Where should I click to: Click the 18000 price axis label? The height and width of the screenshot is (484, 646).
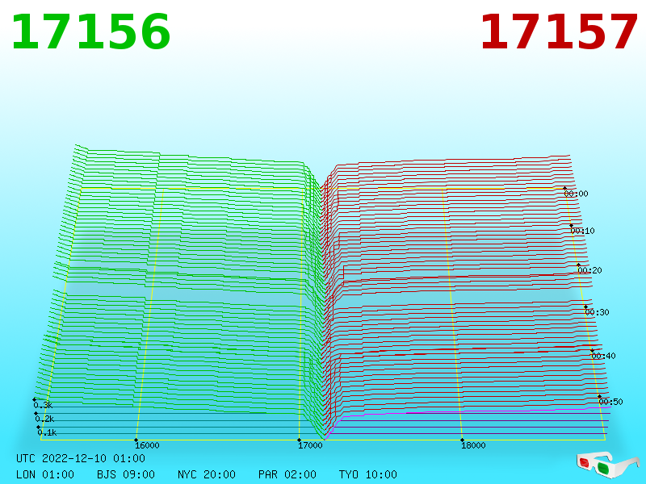click(x=473, y=445)
